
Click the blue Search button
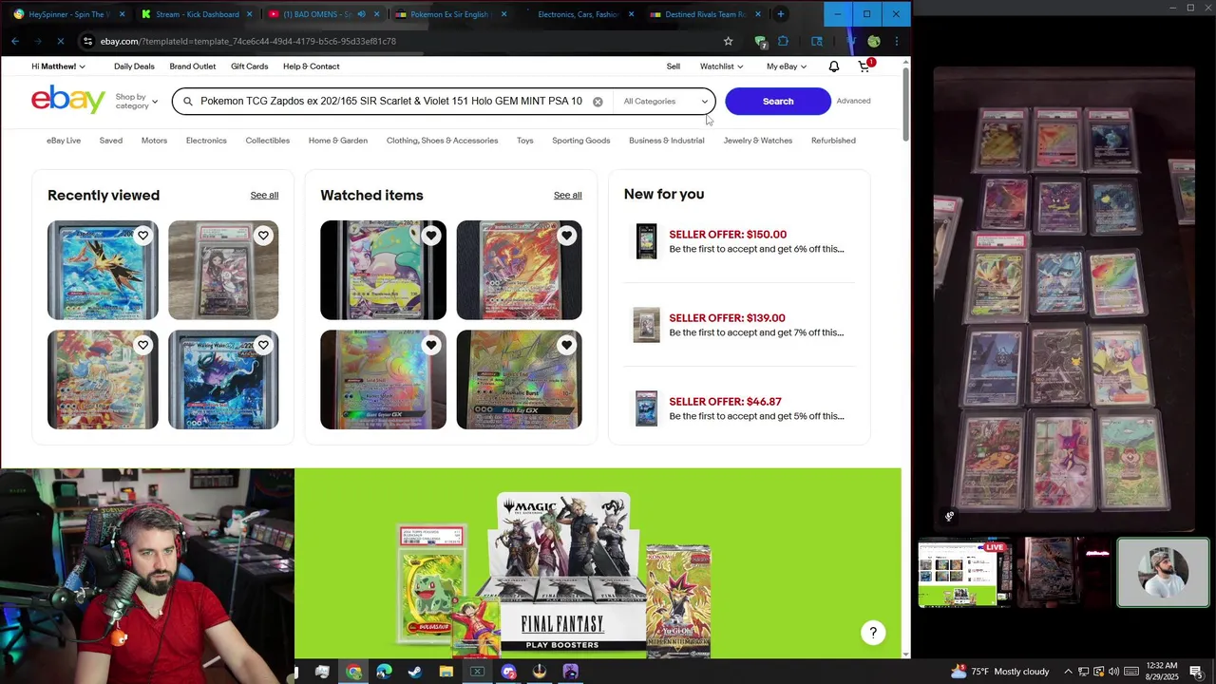[777, 102]
